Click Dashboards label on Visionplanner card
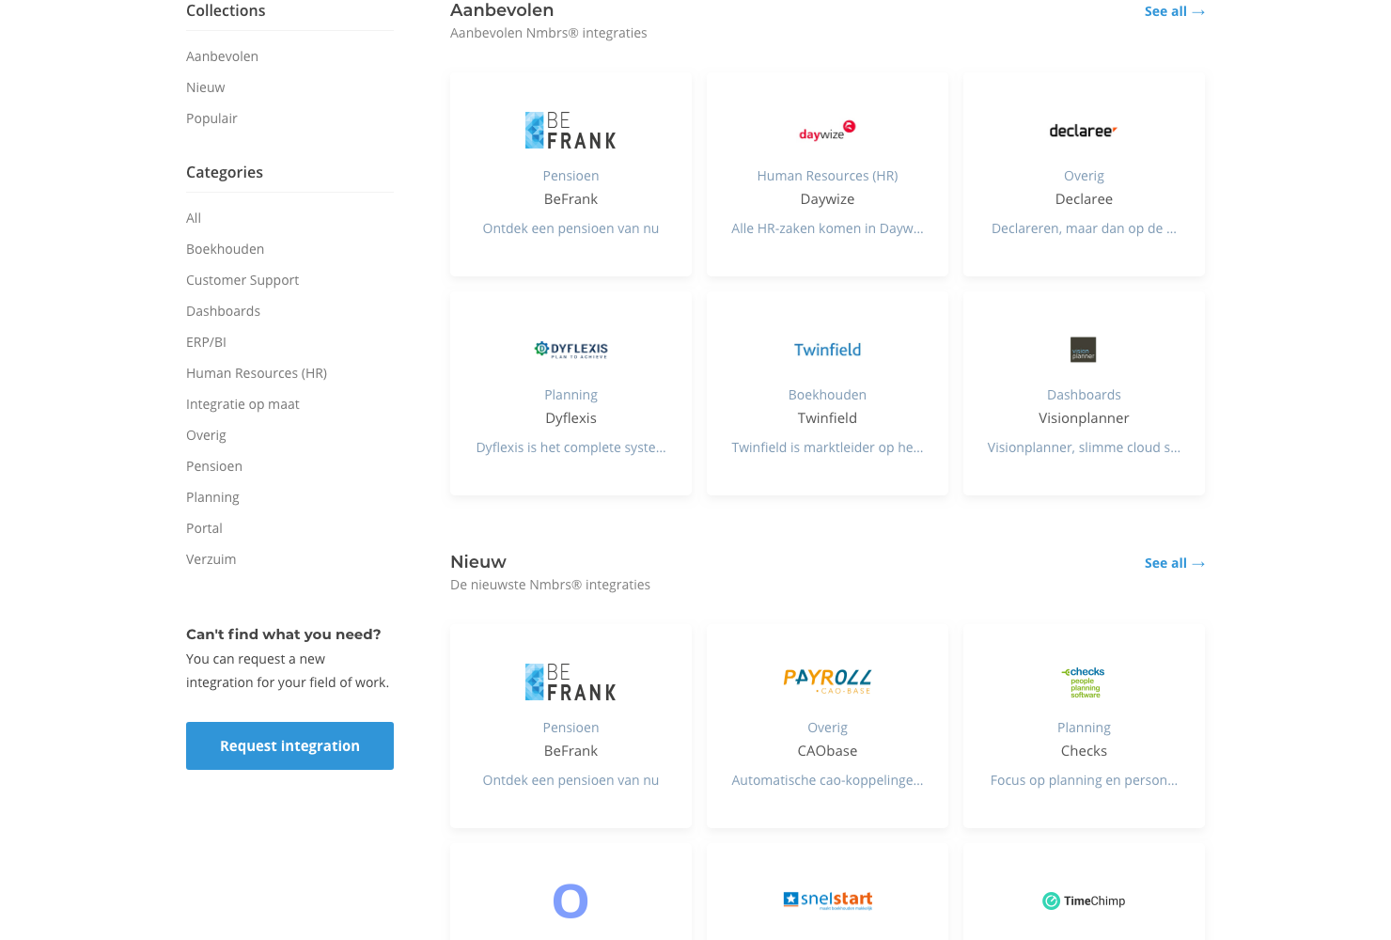 click(1084, 395)
